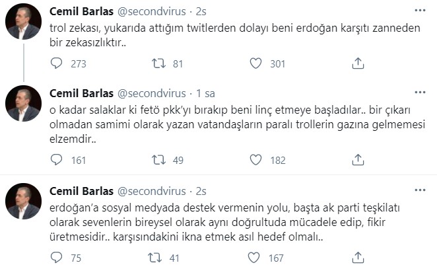
Task: Like the tweet with 182 likes
Action: [257, 159]
